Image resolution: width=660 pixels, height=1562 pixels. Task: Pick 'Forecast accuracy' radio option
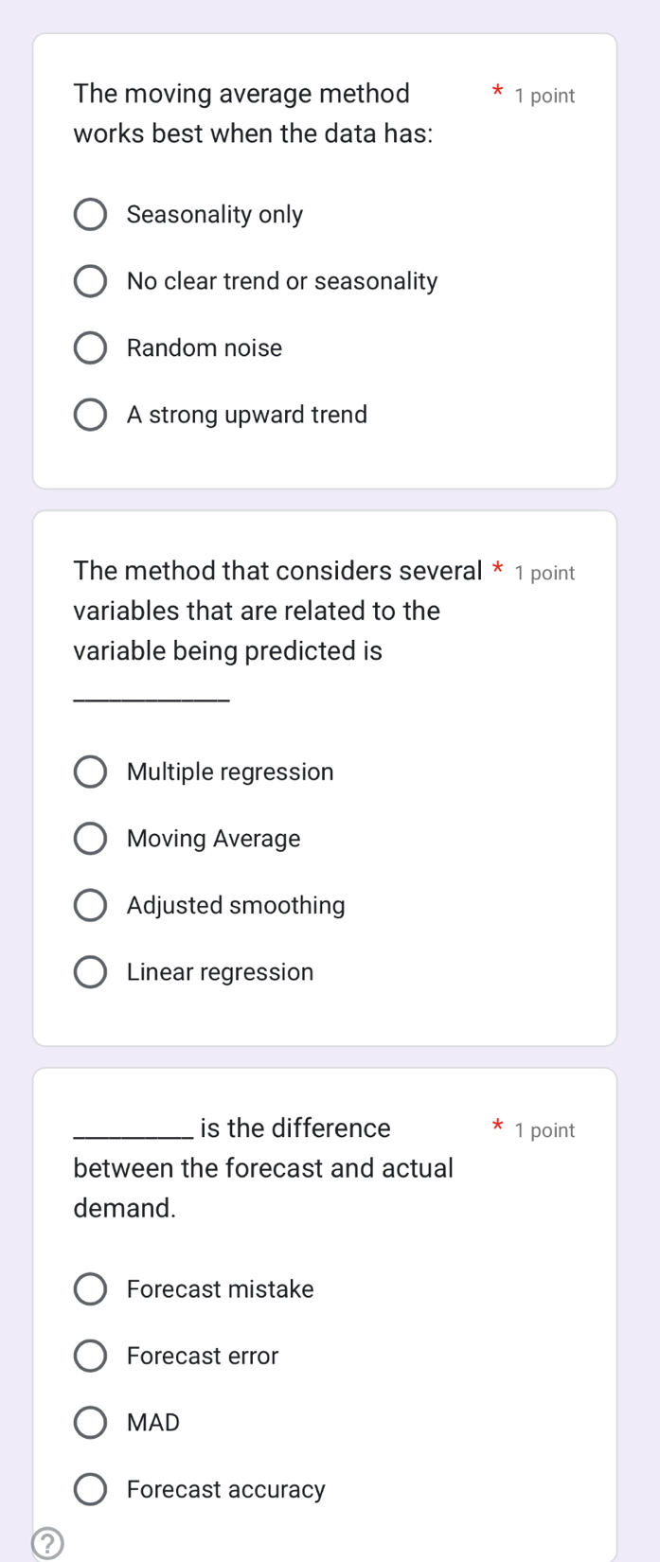coord(90,1489)
